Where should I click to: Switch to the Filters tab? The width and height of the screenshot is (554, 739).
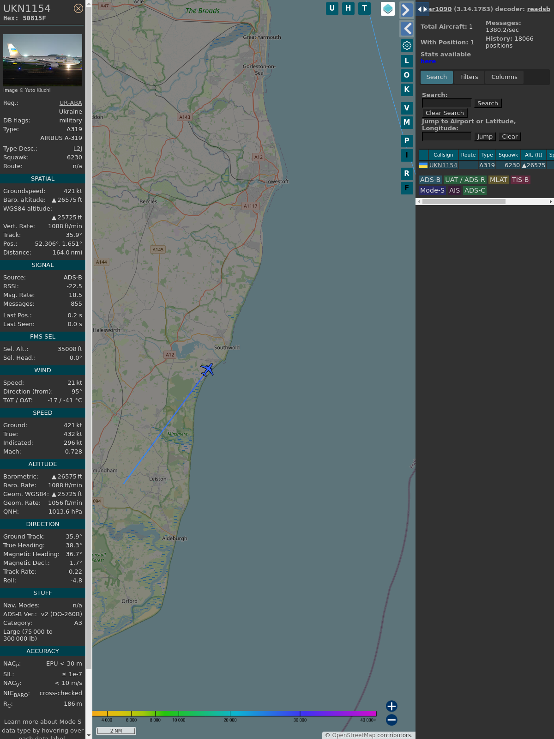coord(469,77)
